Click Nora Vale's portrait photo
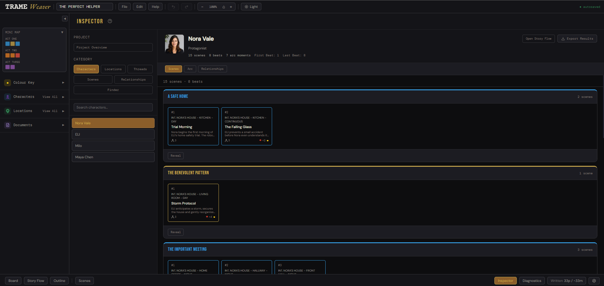Screen dimensions: 604x286 pyautogui.click(x=174, y=44)
